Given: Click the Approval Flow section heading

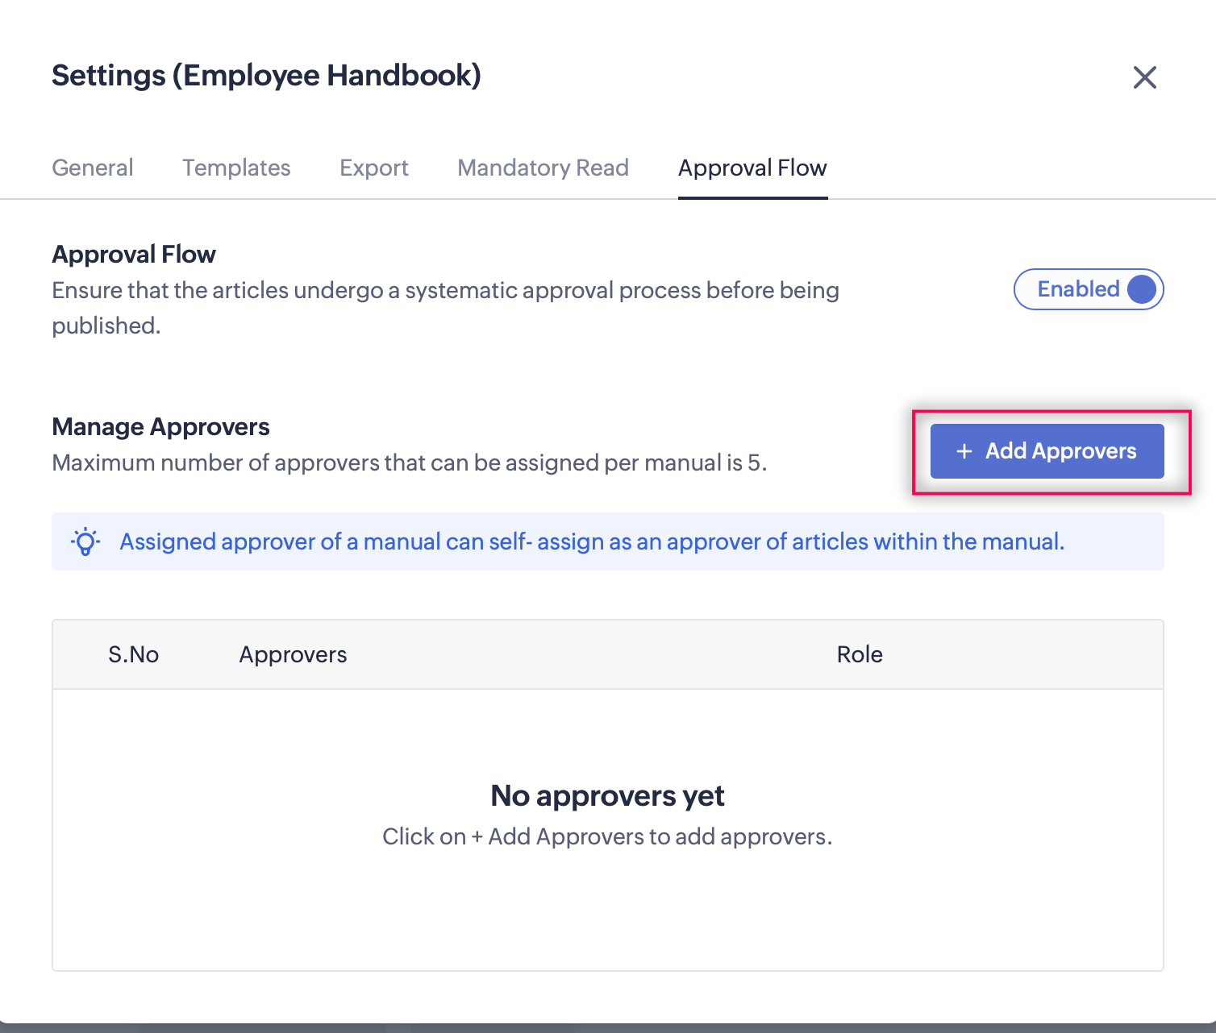Looking at the screenshot, I should (x=134, y=255).
